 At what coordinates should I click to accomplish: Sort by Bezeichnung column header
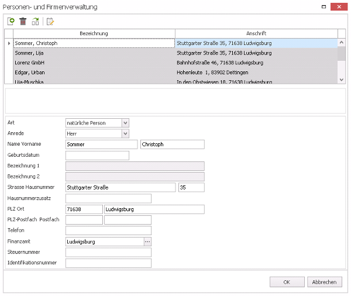tap(94, 33)
